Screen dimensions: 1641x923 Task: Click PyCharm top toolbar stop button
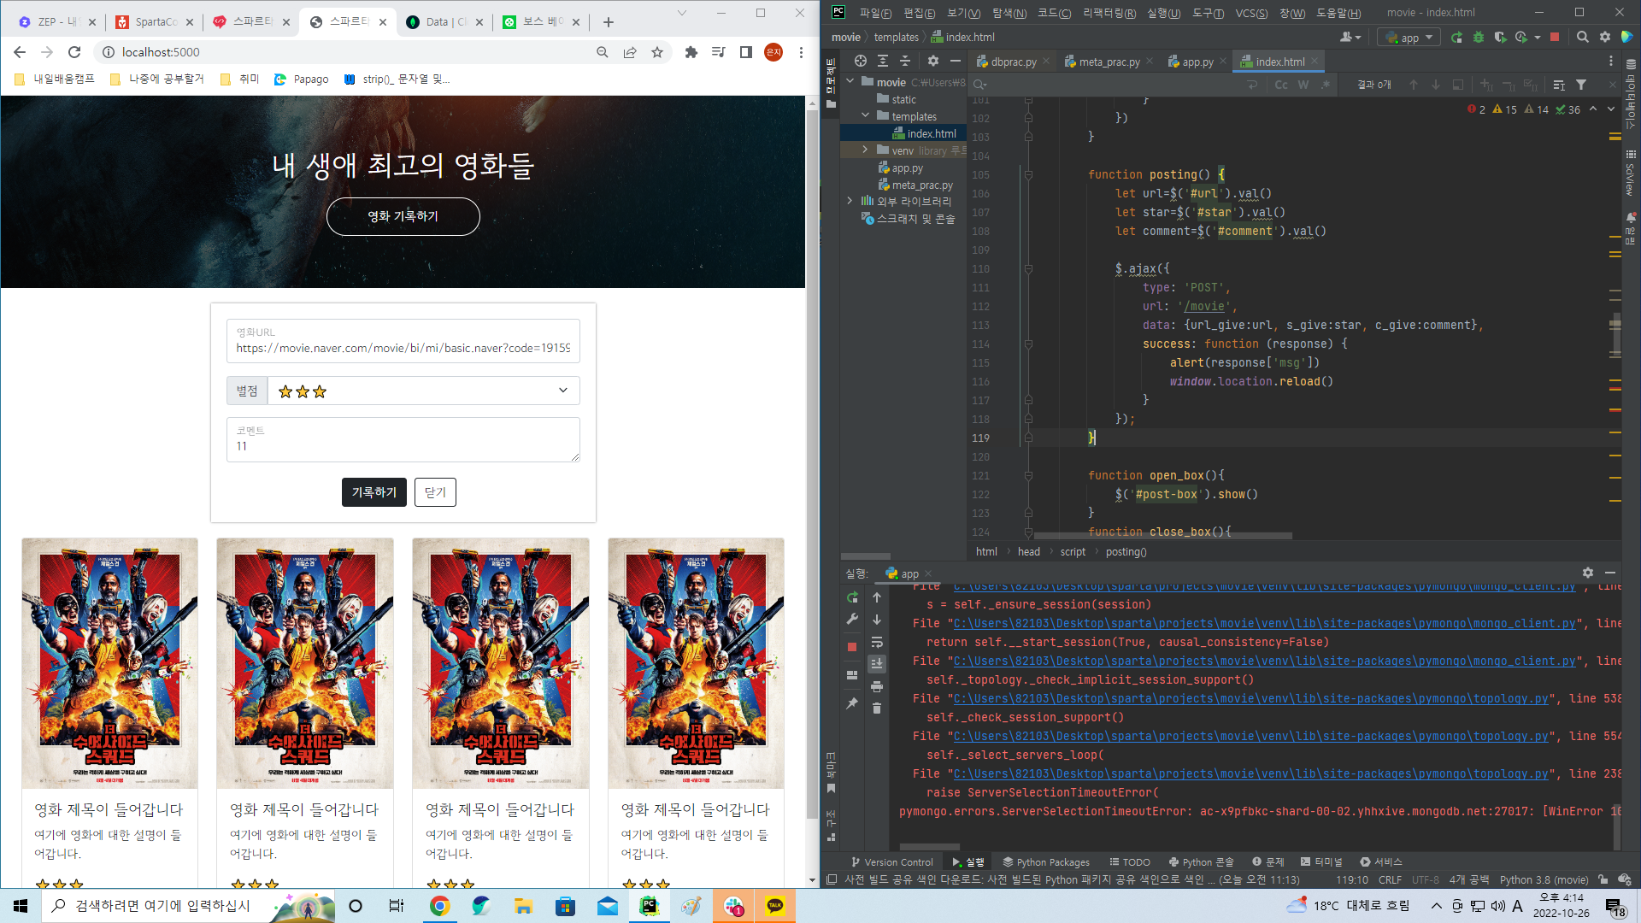pyautogui.click(x=1555, y=37)
